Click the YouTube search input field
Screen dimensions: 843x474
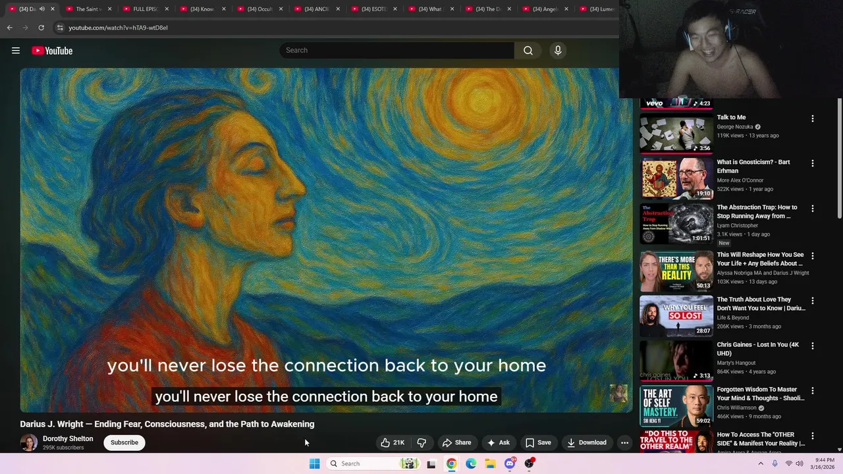pyautogui.click(x=396, y=51)
